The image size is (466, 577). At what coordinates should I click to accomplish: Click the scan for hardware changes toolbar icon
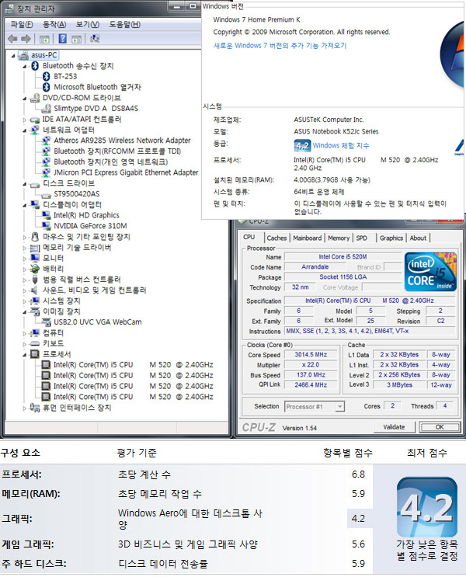tap(95, 39)
